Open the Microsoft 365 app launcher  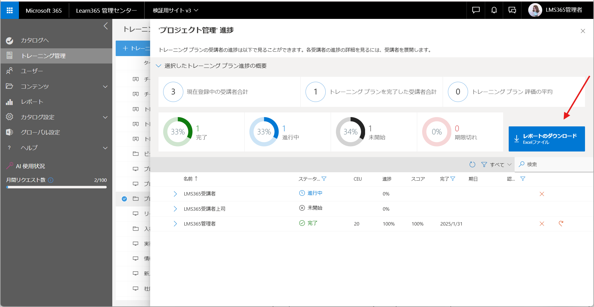tap(10, 10)
